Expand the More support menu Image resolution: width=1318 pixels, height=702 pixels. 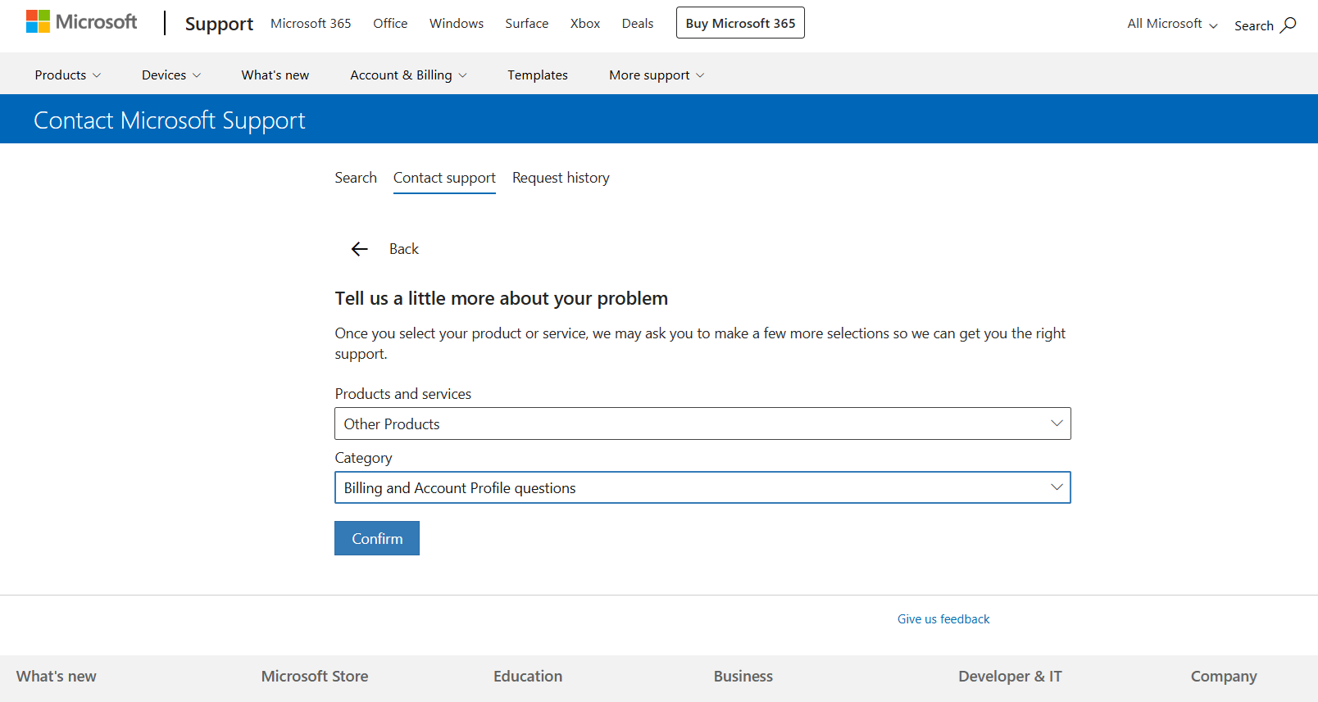[x=657, y=75]
